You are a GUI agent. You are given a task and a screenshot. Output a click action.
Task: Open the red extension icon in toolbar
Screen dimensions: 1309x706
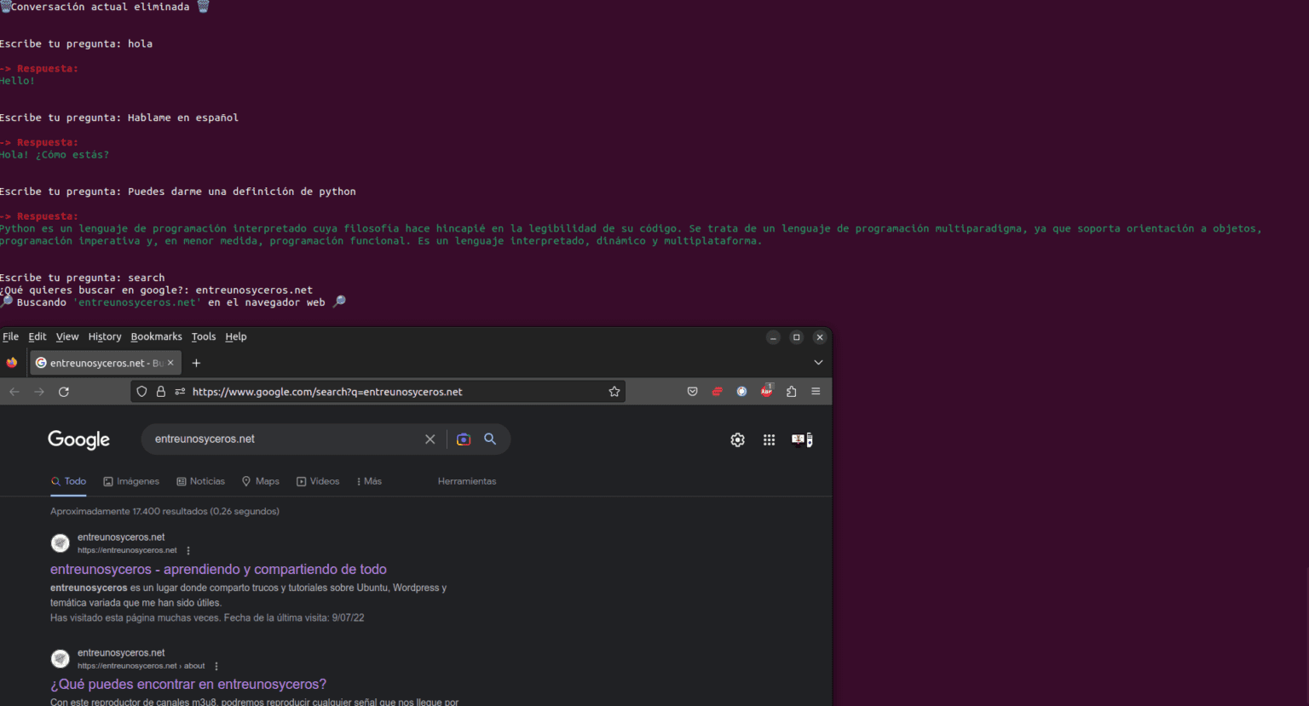tap(717, 392)
